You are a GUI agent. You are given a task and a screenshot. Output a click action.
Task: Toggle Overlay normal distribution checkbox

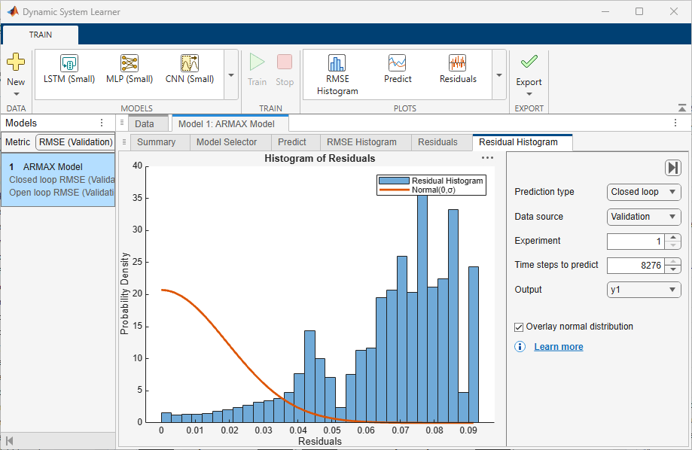(x=519, y=327)
